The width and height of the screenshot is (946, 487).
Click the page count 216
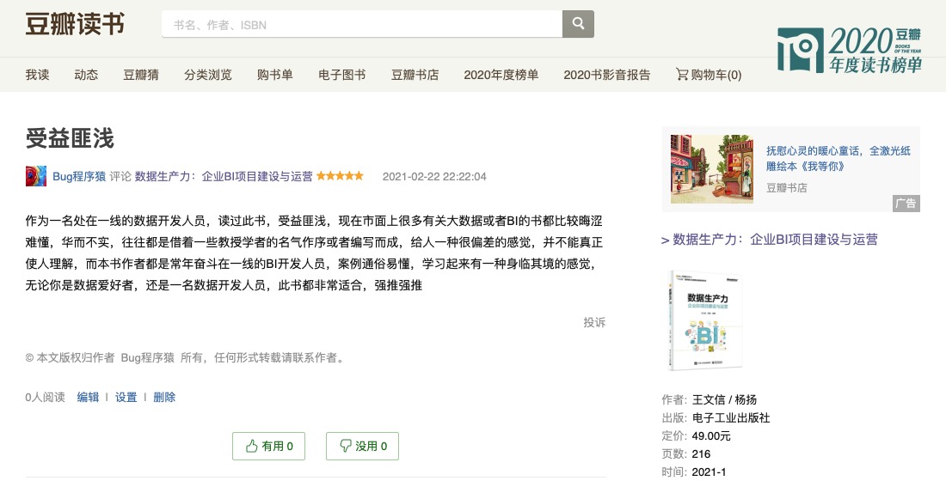pyautogui.click(x=701, y=454)
